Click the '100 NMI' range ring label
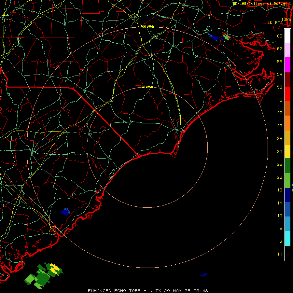Viewport: 293px width, 293px height. [x=147, y=27]
